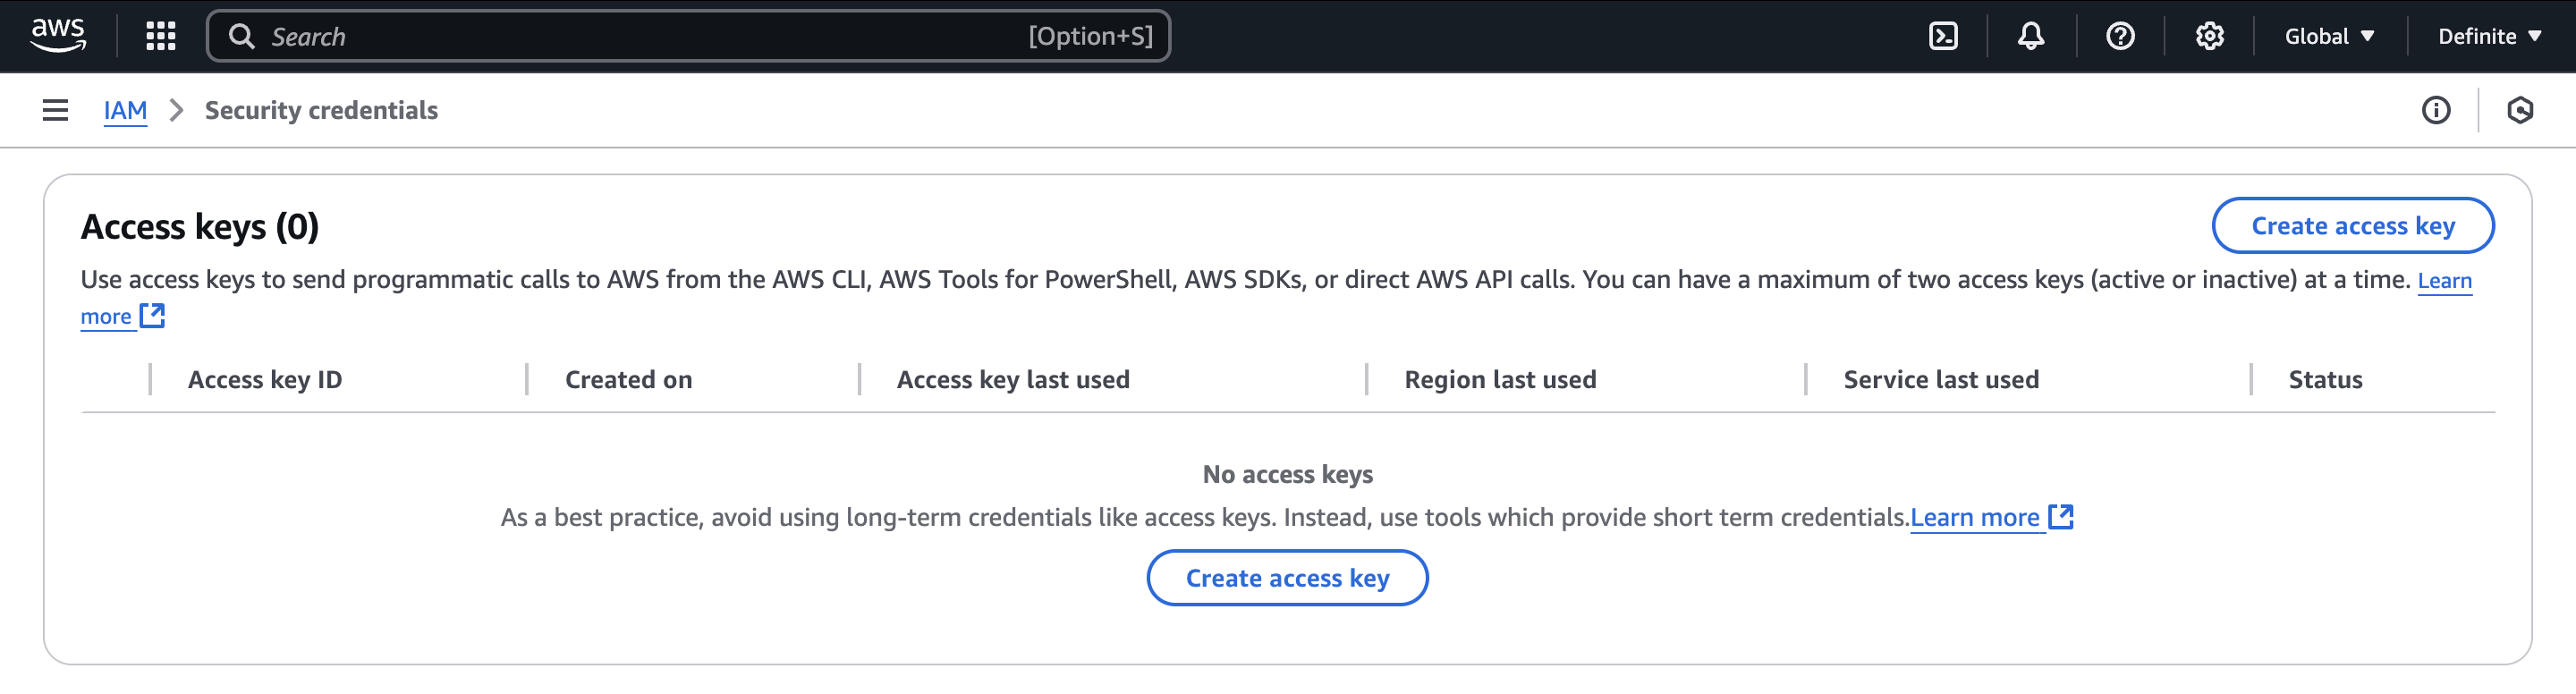Click the Created on column header

(x=628, y=380)
